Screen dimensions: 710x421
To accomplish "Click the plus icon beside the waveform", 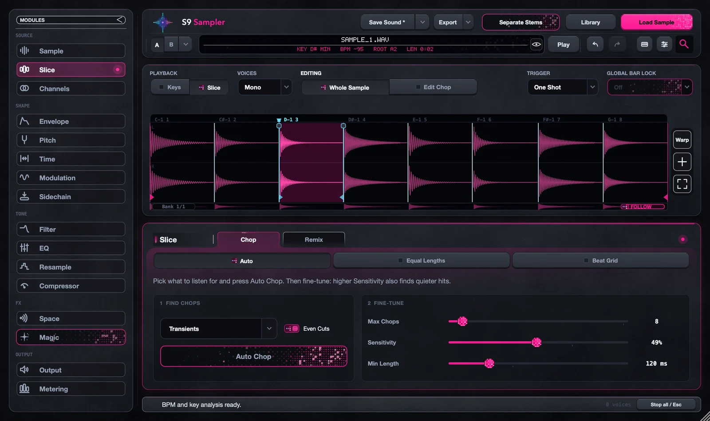I will pos(682,162).
